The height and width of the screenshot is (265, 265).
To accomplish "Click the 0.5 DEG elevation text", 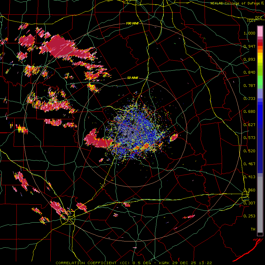I will coord(142,263).
